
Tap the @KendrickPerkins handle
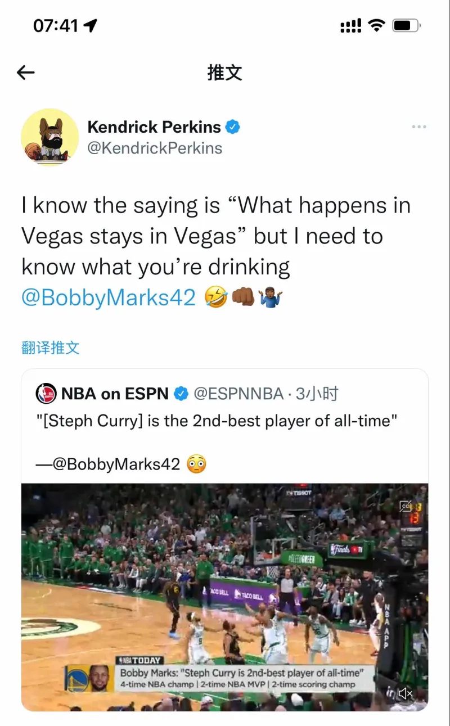coord(155,148)
